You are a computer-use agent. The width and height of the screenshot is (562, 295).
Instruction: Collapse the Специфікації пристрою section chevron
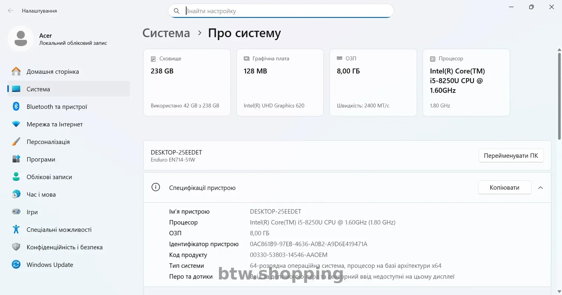[540, 188]
